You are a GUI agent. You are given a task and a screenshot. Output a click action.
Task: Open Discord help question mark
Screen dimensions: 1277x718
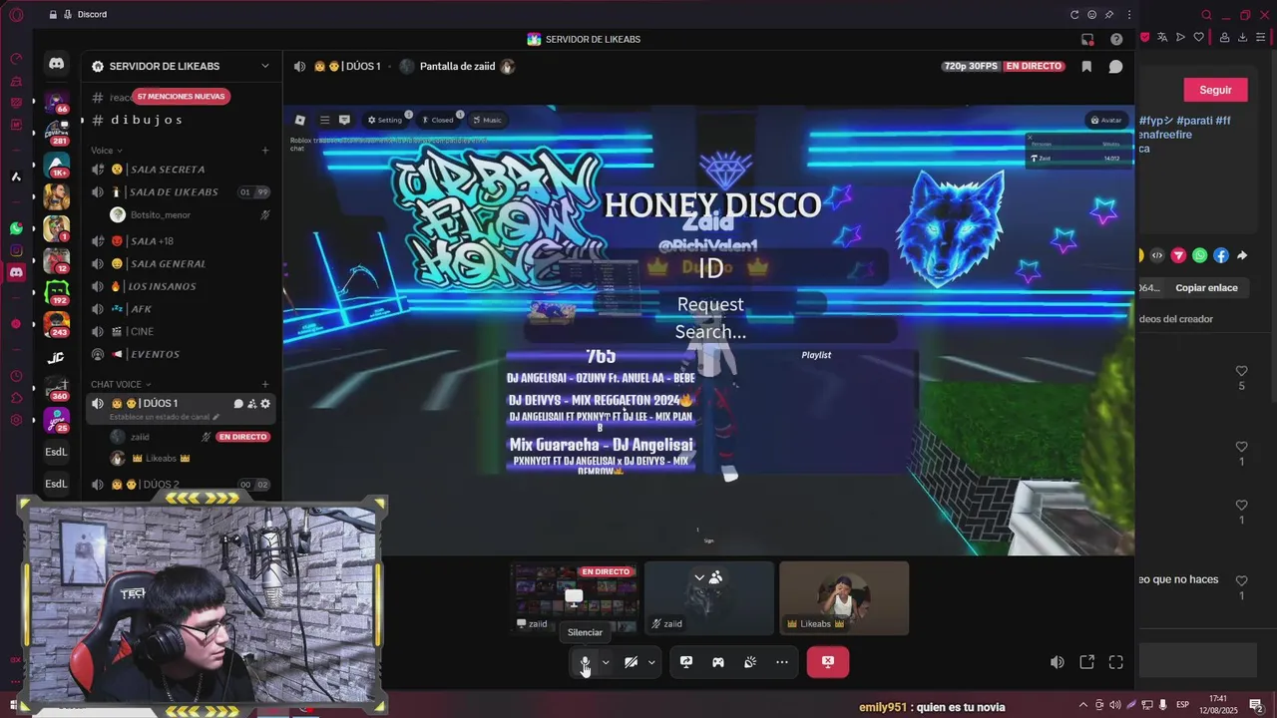1116,39
